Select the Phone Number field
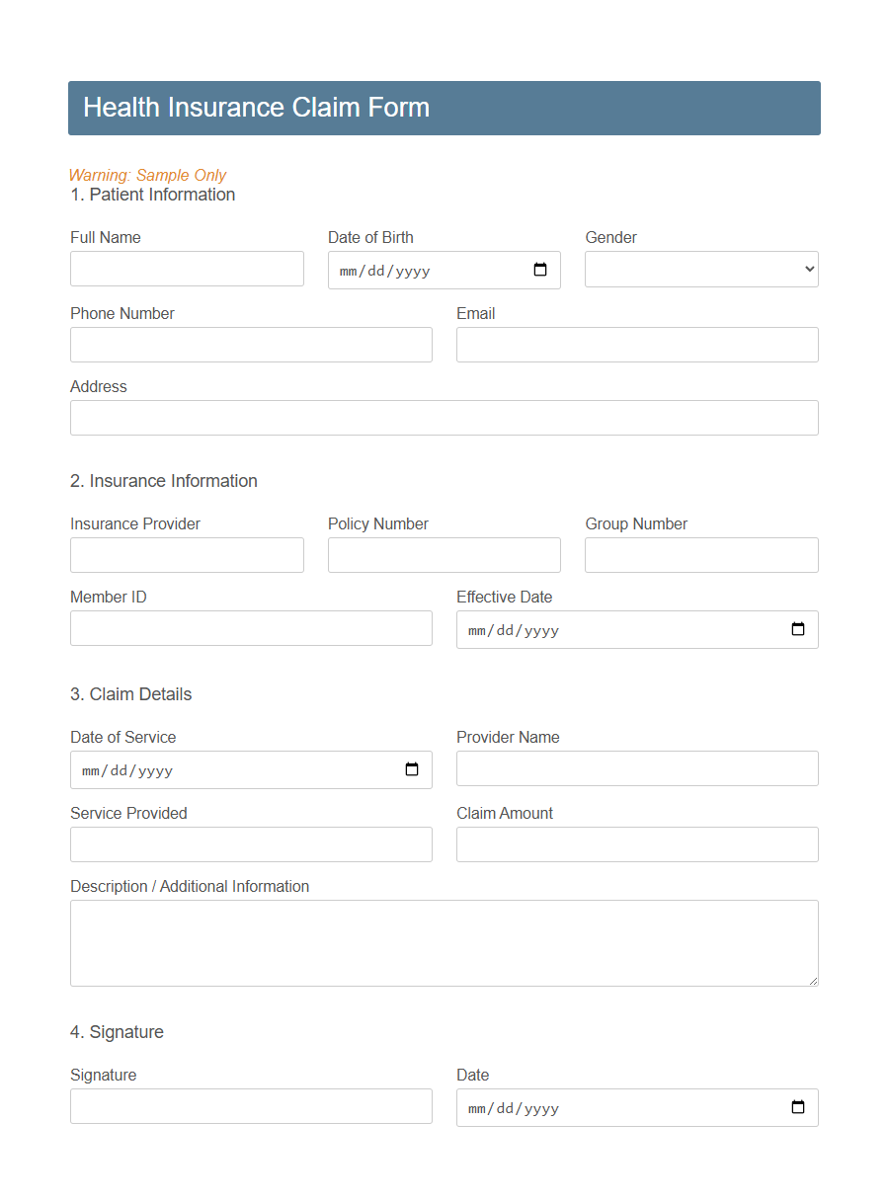The width and height of the screenshot is (889, 1202). tap(251, 345)
